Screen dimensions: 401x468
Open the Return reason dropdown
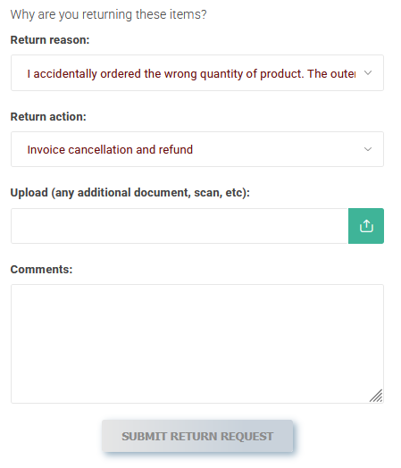pyautogui.click(x=197, y=73)
